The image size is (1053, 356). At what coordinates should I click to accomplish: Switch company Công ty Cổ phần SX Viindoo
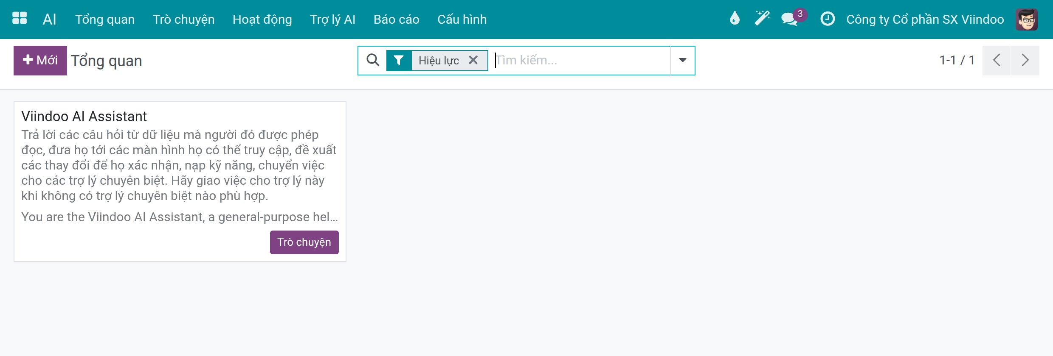click(925, 19)
